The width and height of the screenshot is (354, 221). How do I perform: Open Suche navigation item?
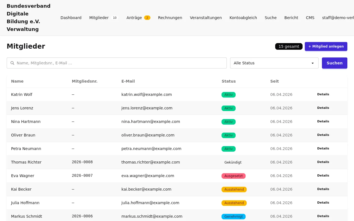tap(270, 18)
